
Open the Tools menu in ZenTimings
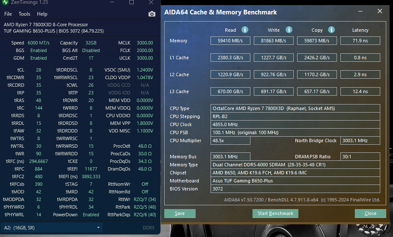coord(24,14)
